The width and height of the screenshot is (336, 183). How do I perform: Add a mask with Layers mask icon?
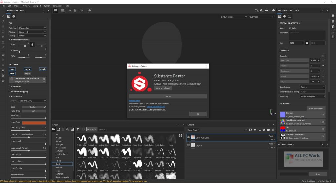[x=250, y=130]
